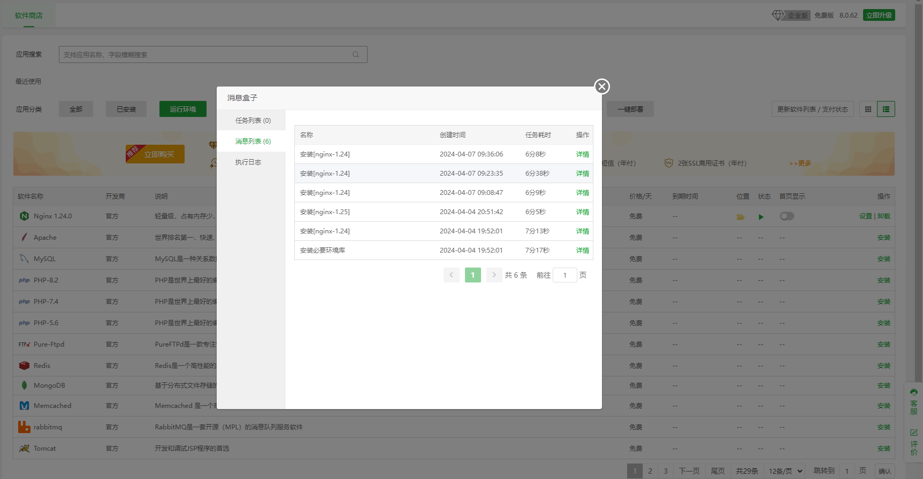The width and height of the screenshot is (923, 479).
Task: Click the more link in promo banner
Action: pyautogui.click(x=800, y=163)
